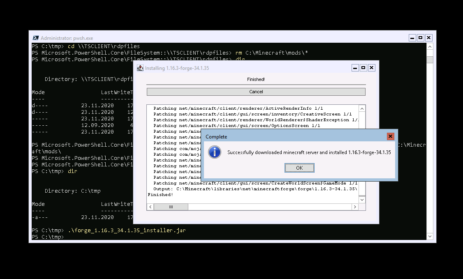The width and height of the screenshot is (463, 279).
Task: Minimize the Forge installer window
Action: [x=355, y=68]
